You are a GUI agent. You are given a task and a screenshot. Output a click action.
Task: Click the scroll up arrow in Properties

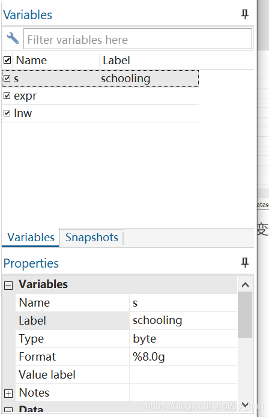point(245,285)
